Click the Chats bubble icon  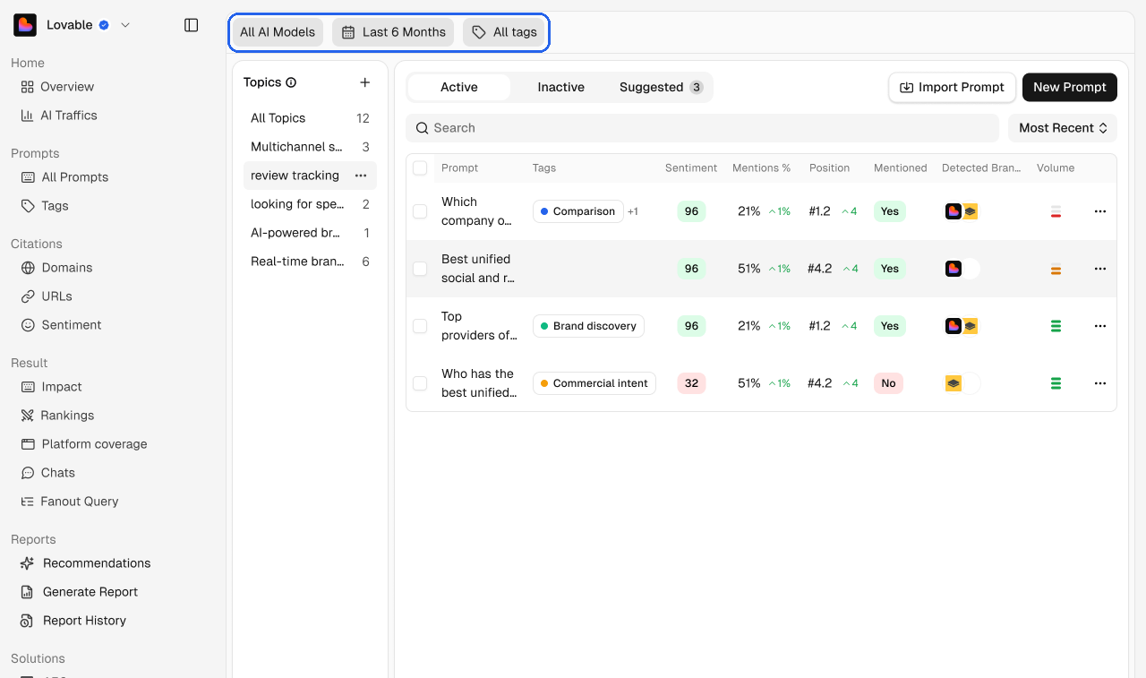click(27, 473)
